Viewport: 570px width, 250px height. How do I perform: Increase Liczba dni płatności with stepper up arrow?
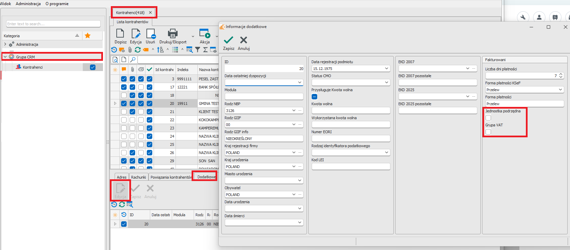click(561, 74)
